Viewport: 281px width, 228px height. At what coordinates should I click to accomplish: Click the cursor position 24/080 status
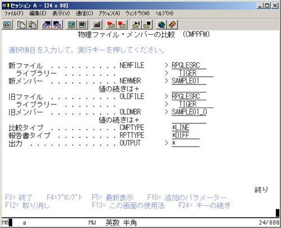[269, 222]
